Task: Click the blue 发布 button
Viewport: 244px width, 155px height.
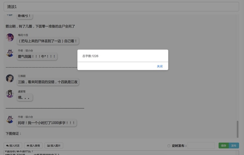Action: click(x=234, y=146)
